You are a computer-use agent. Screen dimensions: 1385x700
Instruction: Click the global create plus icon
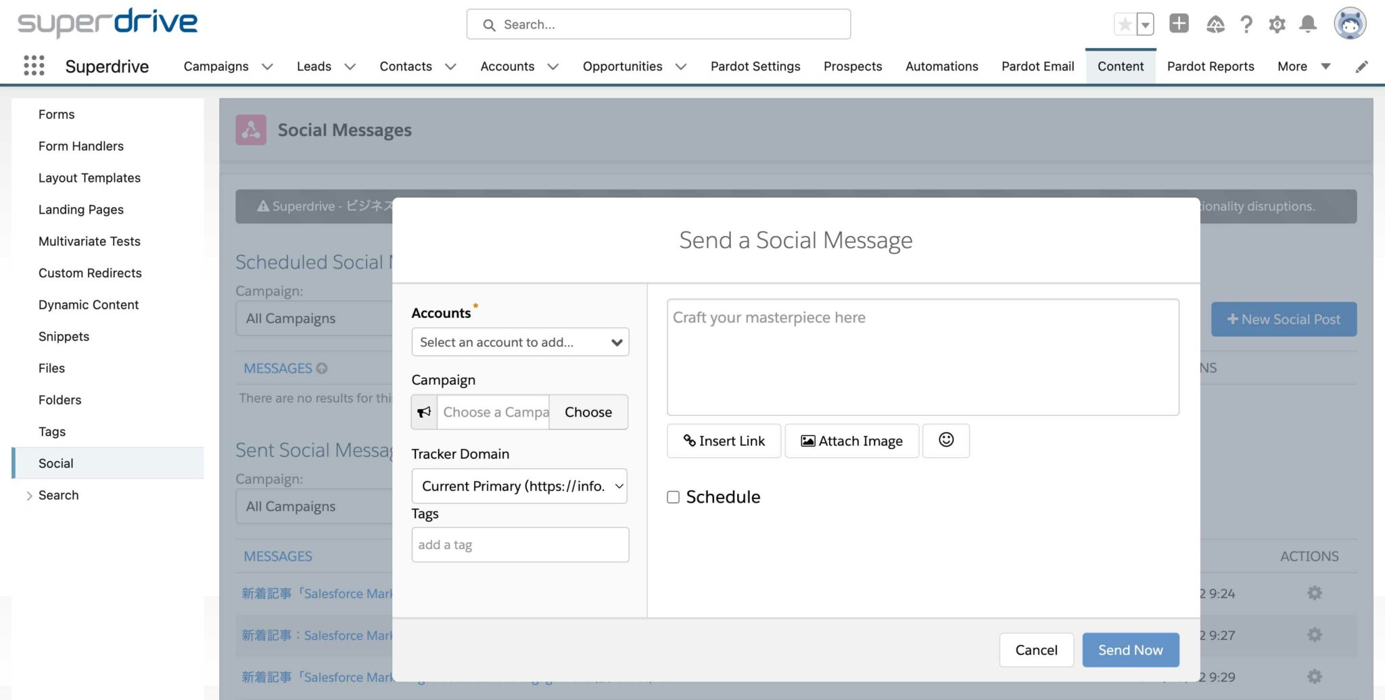click(1179, 24)
